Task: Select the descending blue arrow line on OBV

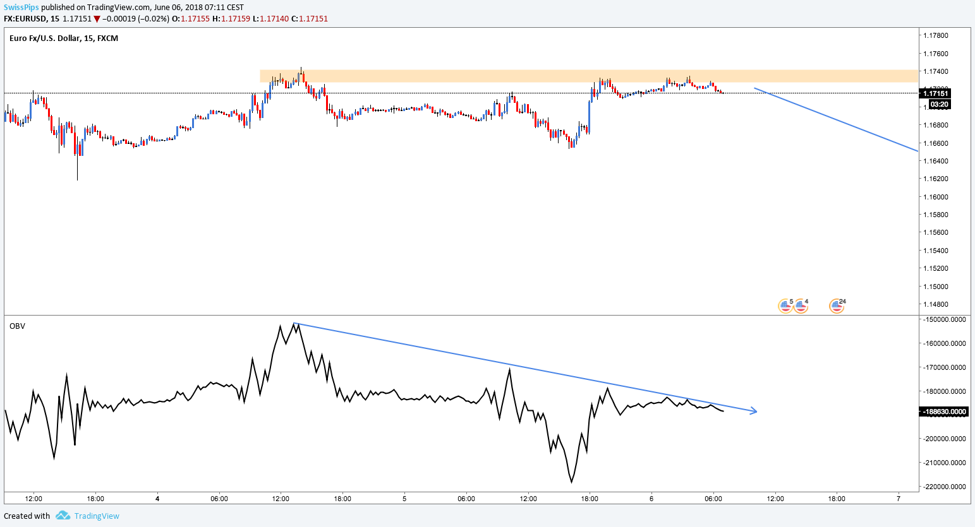Action: click(x=525, y=368)
